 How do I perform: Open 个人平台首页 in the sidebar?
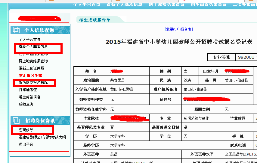point(29,40)
